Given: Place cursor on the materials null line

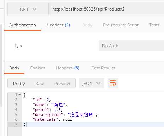Looking at the screenshot, I should point(52,119).
